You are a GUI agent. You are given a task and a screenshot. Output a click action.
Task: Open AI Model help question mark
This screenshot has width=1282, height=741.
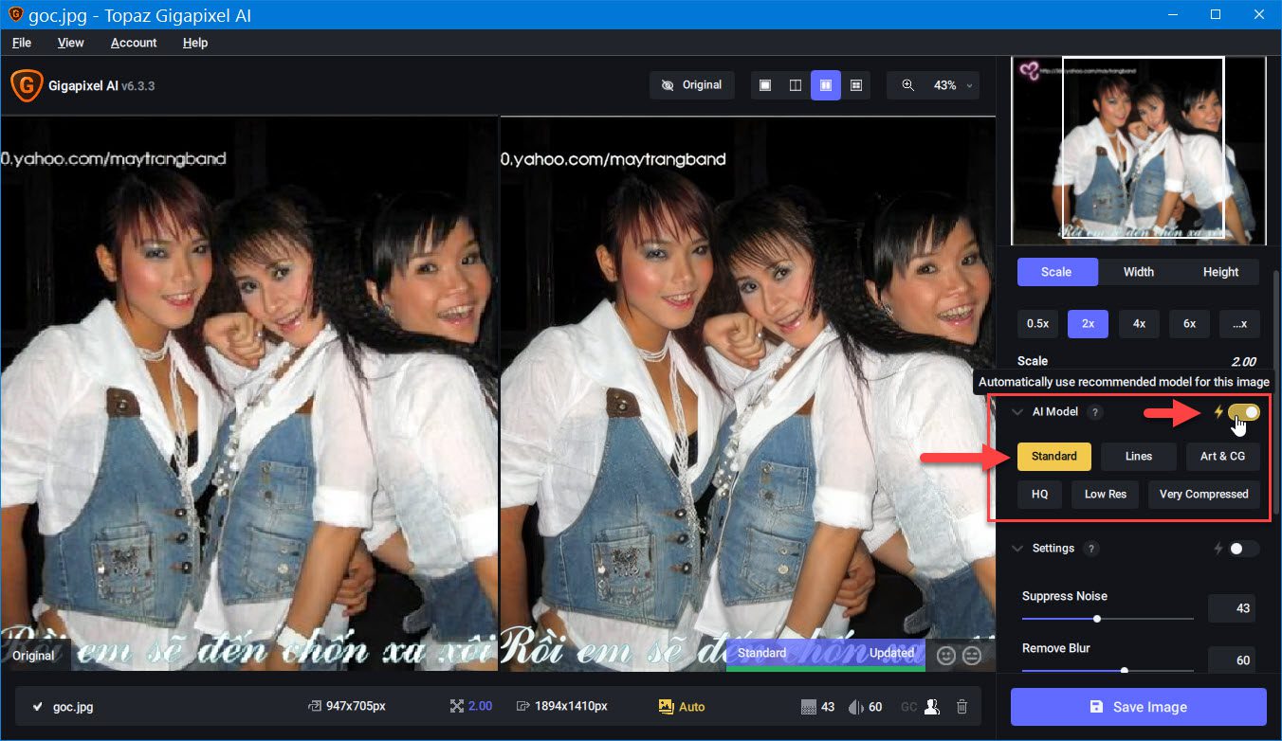[1094, 412]
